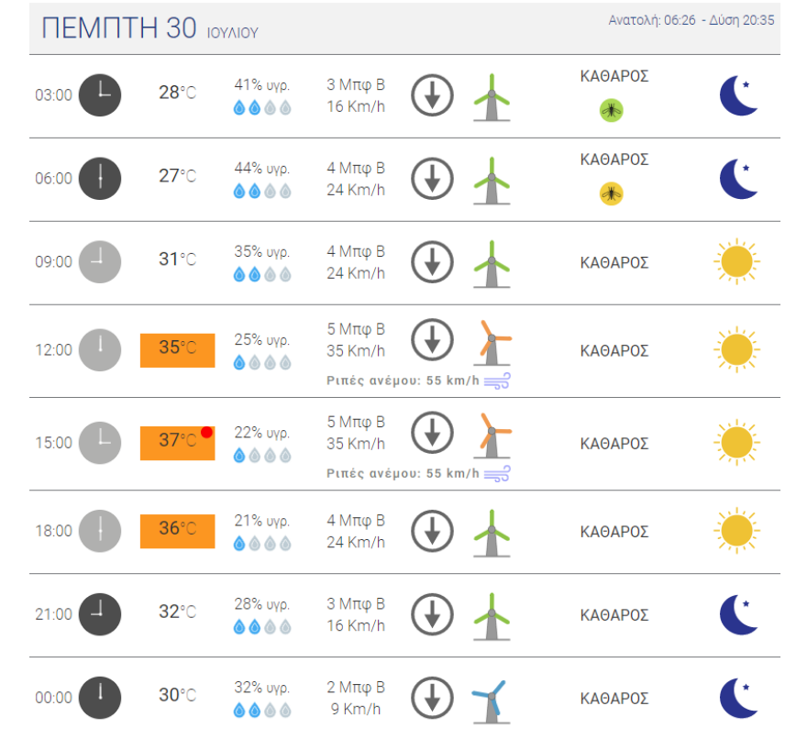Click the green wind turbine at 21:00
This screenshot has width=807, height=739.
492,615
